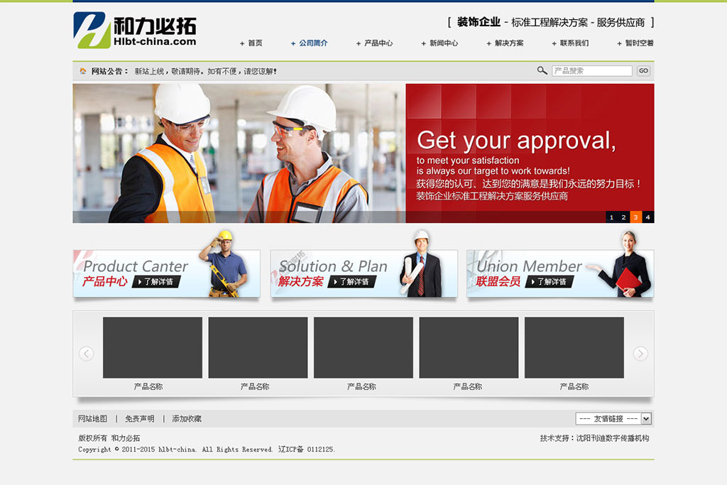Click 了解详情 under Product Canter
This screenshot has width=727, height=485.
[156, 282]
